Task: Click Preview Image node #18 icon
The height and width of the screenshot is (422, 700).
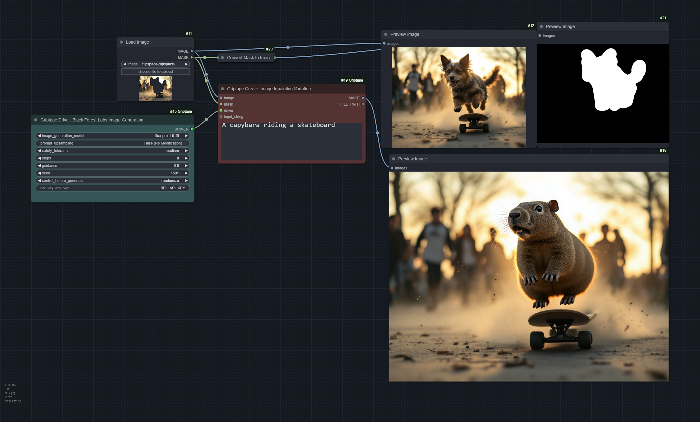Action: coord(393,159)
